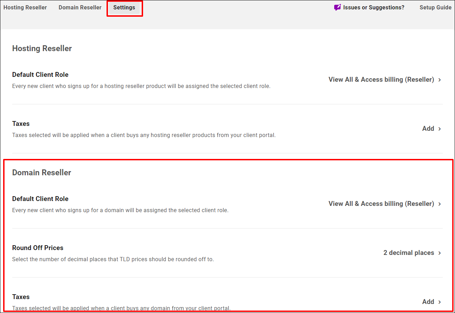Click the Default Client Role heading for domains
455x313 pixels.
click(x=40, y=199)
